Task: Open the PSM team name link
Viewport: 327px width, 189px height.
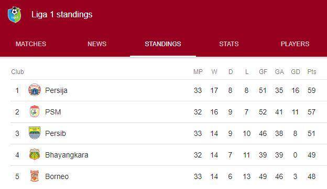Action: click(53, 112)
